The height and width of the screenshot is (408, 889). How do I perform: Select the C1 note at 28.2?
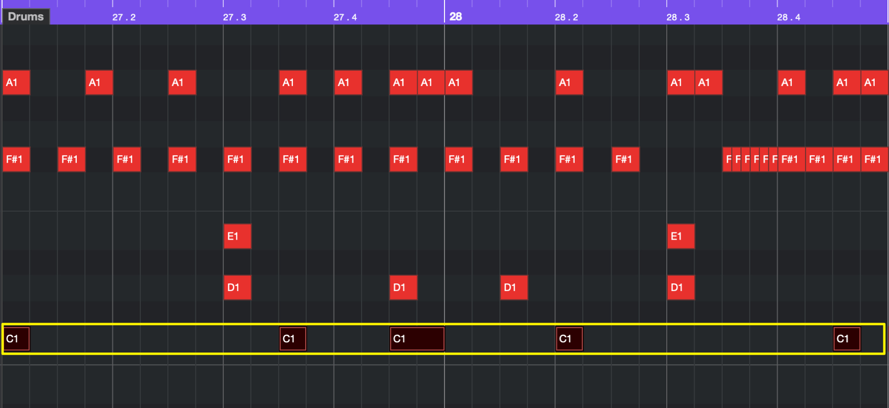569,339
